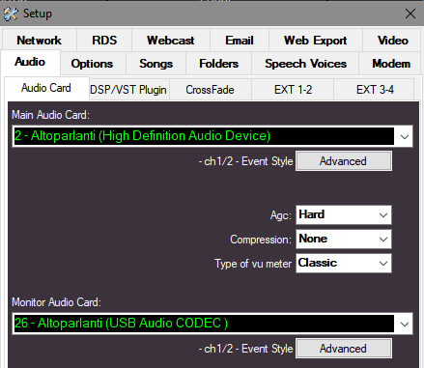The width and height of the screenshot is (424, 368).
Task: Click the 'Agc:' label
Action: point(281,215)
